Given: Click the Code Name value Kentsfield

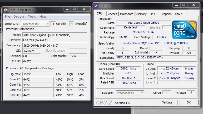Looking at the screenshot, I should click(130, 27).
